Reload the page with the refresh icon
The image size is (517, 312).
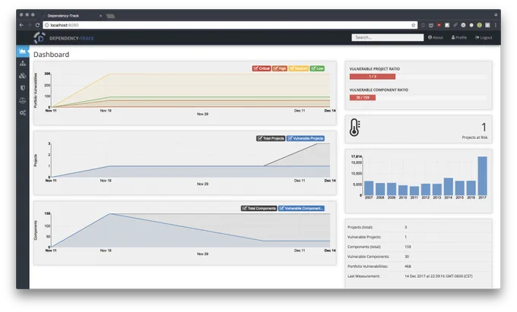37,25
